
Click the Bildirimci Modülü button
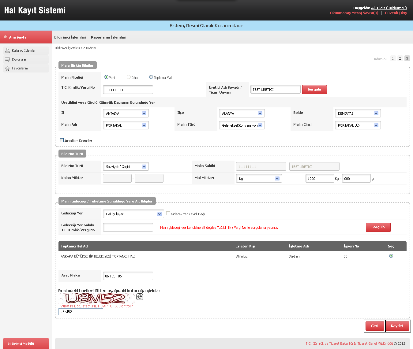pos(26,343)
